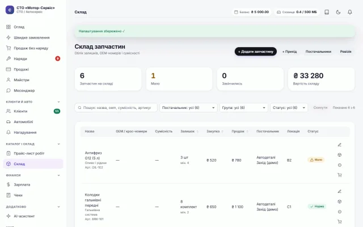This screenshot has height=227, width=363.
Task: Focus the parts search input field
Action: 116,108
